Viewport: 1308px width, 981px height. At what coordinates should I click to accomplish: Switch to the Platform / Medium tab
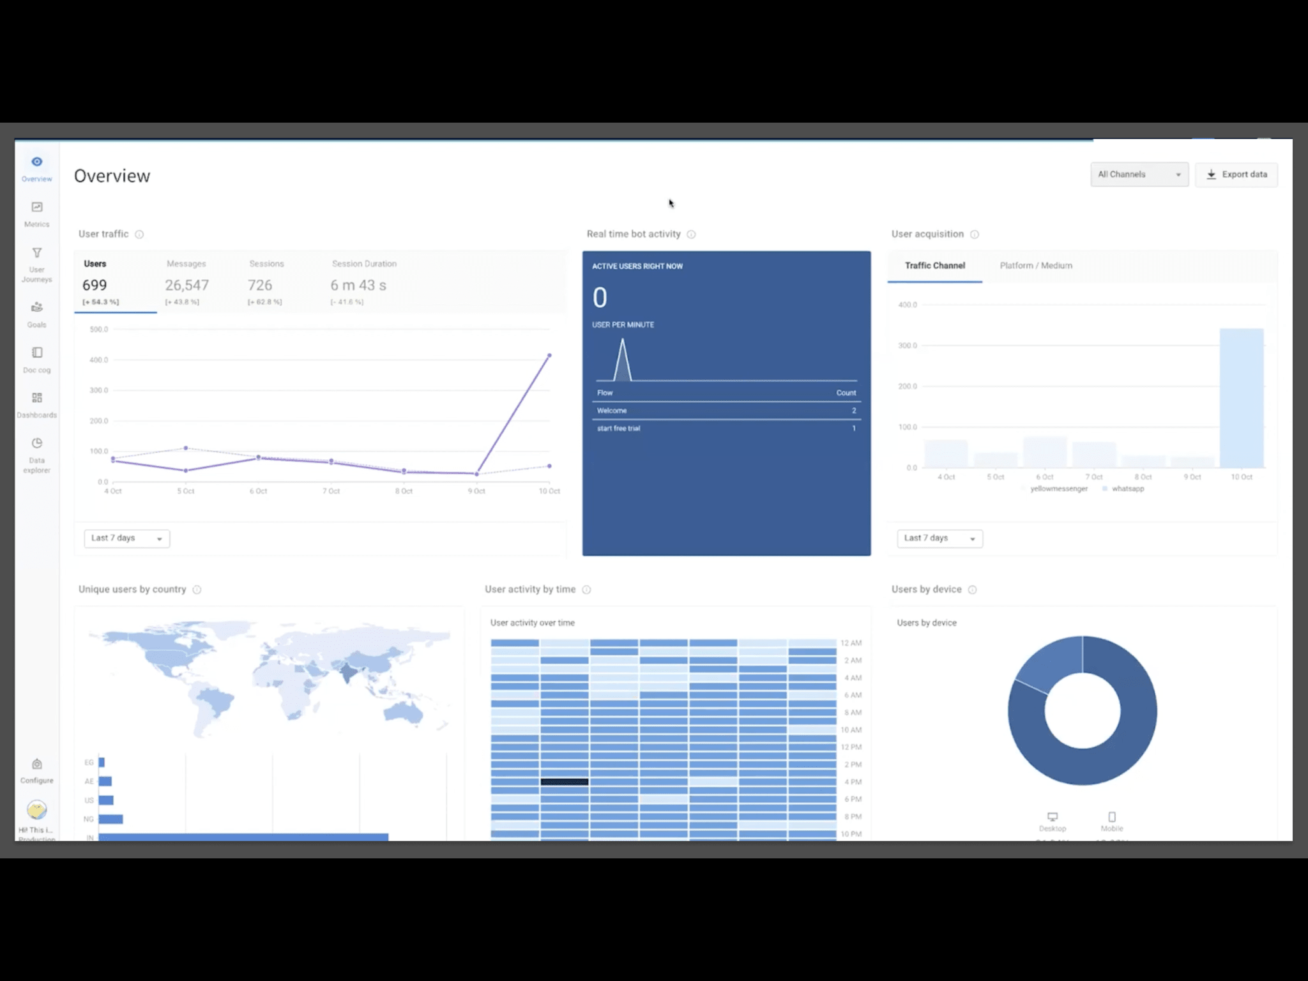(x=1035, y=266)
